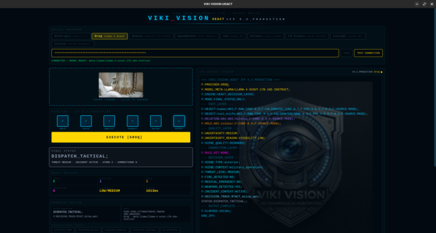Set operator status to DISPATCH_MEDICAL
436x233 pixels.
pyautogui.click(x=116, y=230)
